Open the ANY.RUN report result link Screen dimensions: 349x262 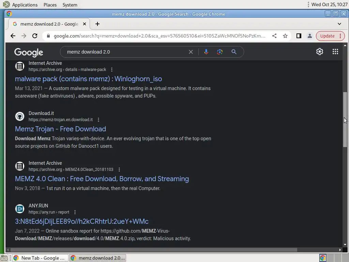coord(82,221)
